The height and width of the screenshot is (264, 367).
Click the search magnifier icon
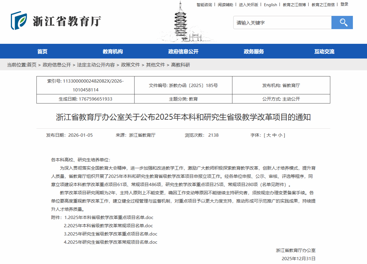coord(342,22)
